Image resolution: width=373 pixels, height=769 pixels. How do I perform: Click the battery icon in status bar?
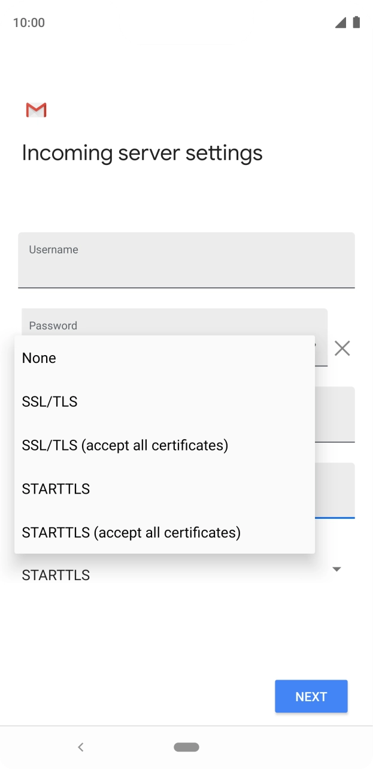[357, 22]
